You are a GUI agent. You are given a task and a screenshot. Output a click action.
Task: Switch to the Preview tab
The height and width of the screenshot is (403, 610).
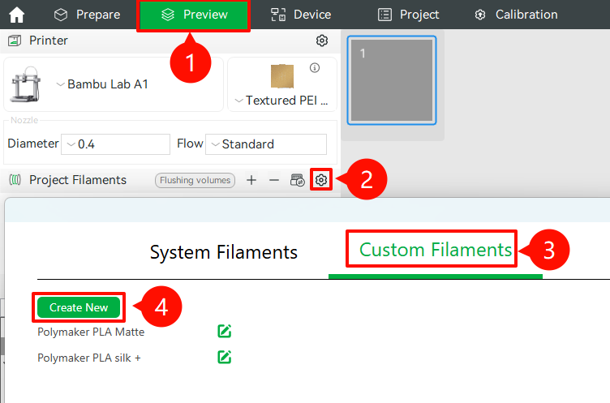(x=193, y=15)
